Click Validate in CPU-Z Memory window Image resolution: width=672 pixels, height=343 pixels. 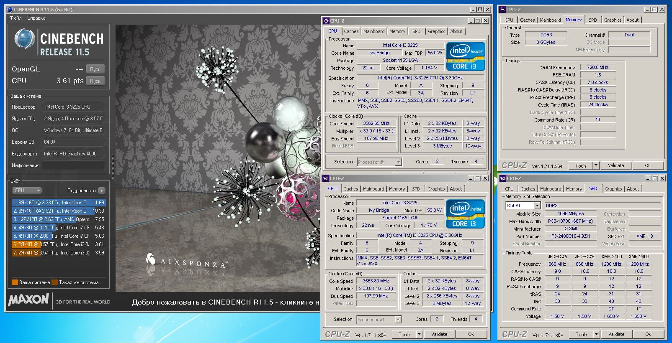tap(616, 165)
